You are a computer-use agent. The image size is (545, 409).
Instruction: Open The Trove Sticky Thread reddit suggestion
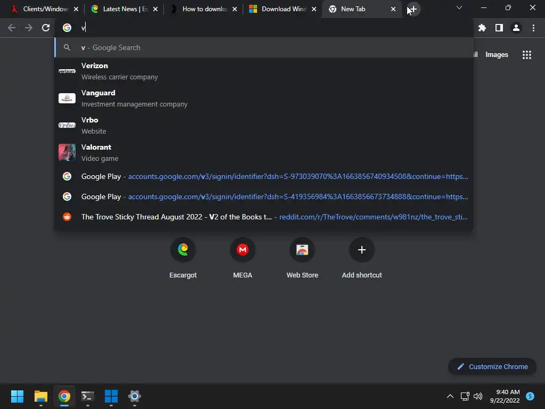(264, 217)
